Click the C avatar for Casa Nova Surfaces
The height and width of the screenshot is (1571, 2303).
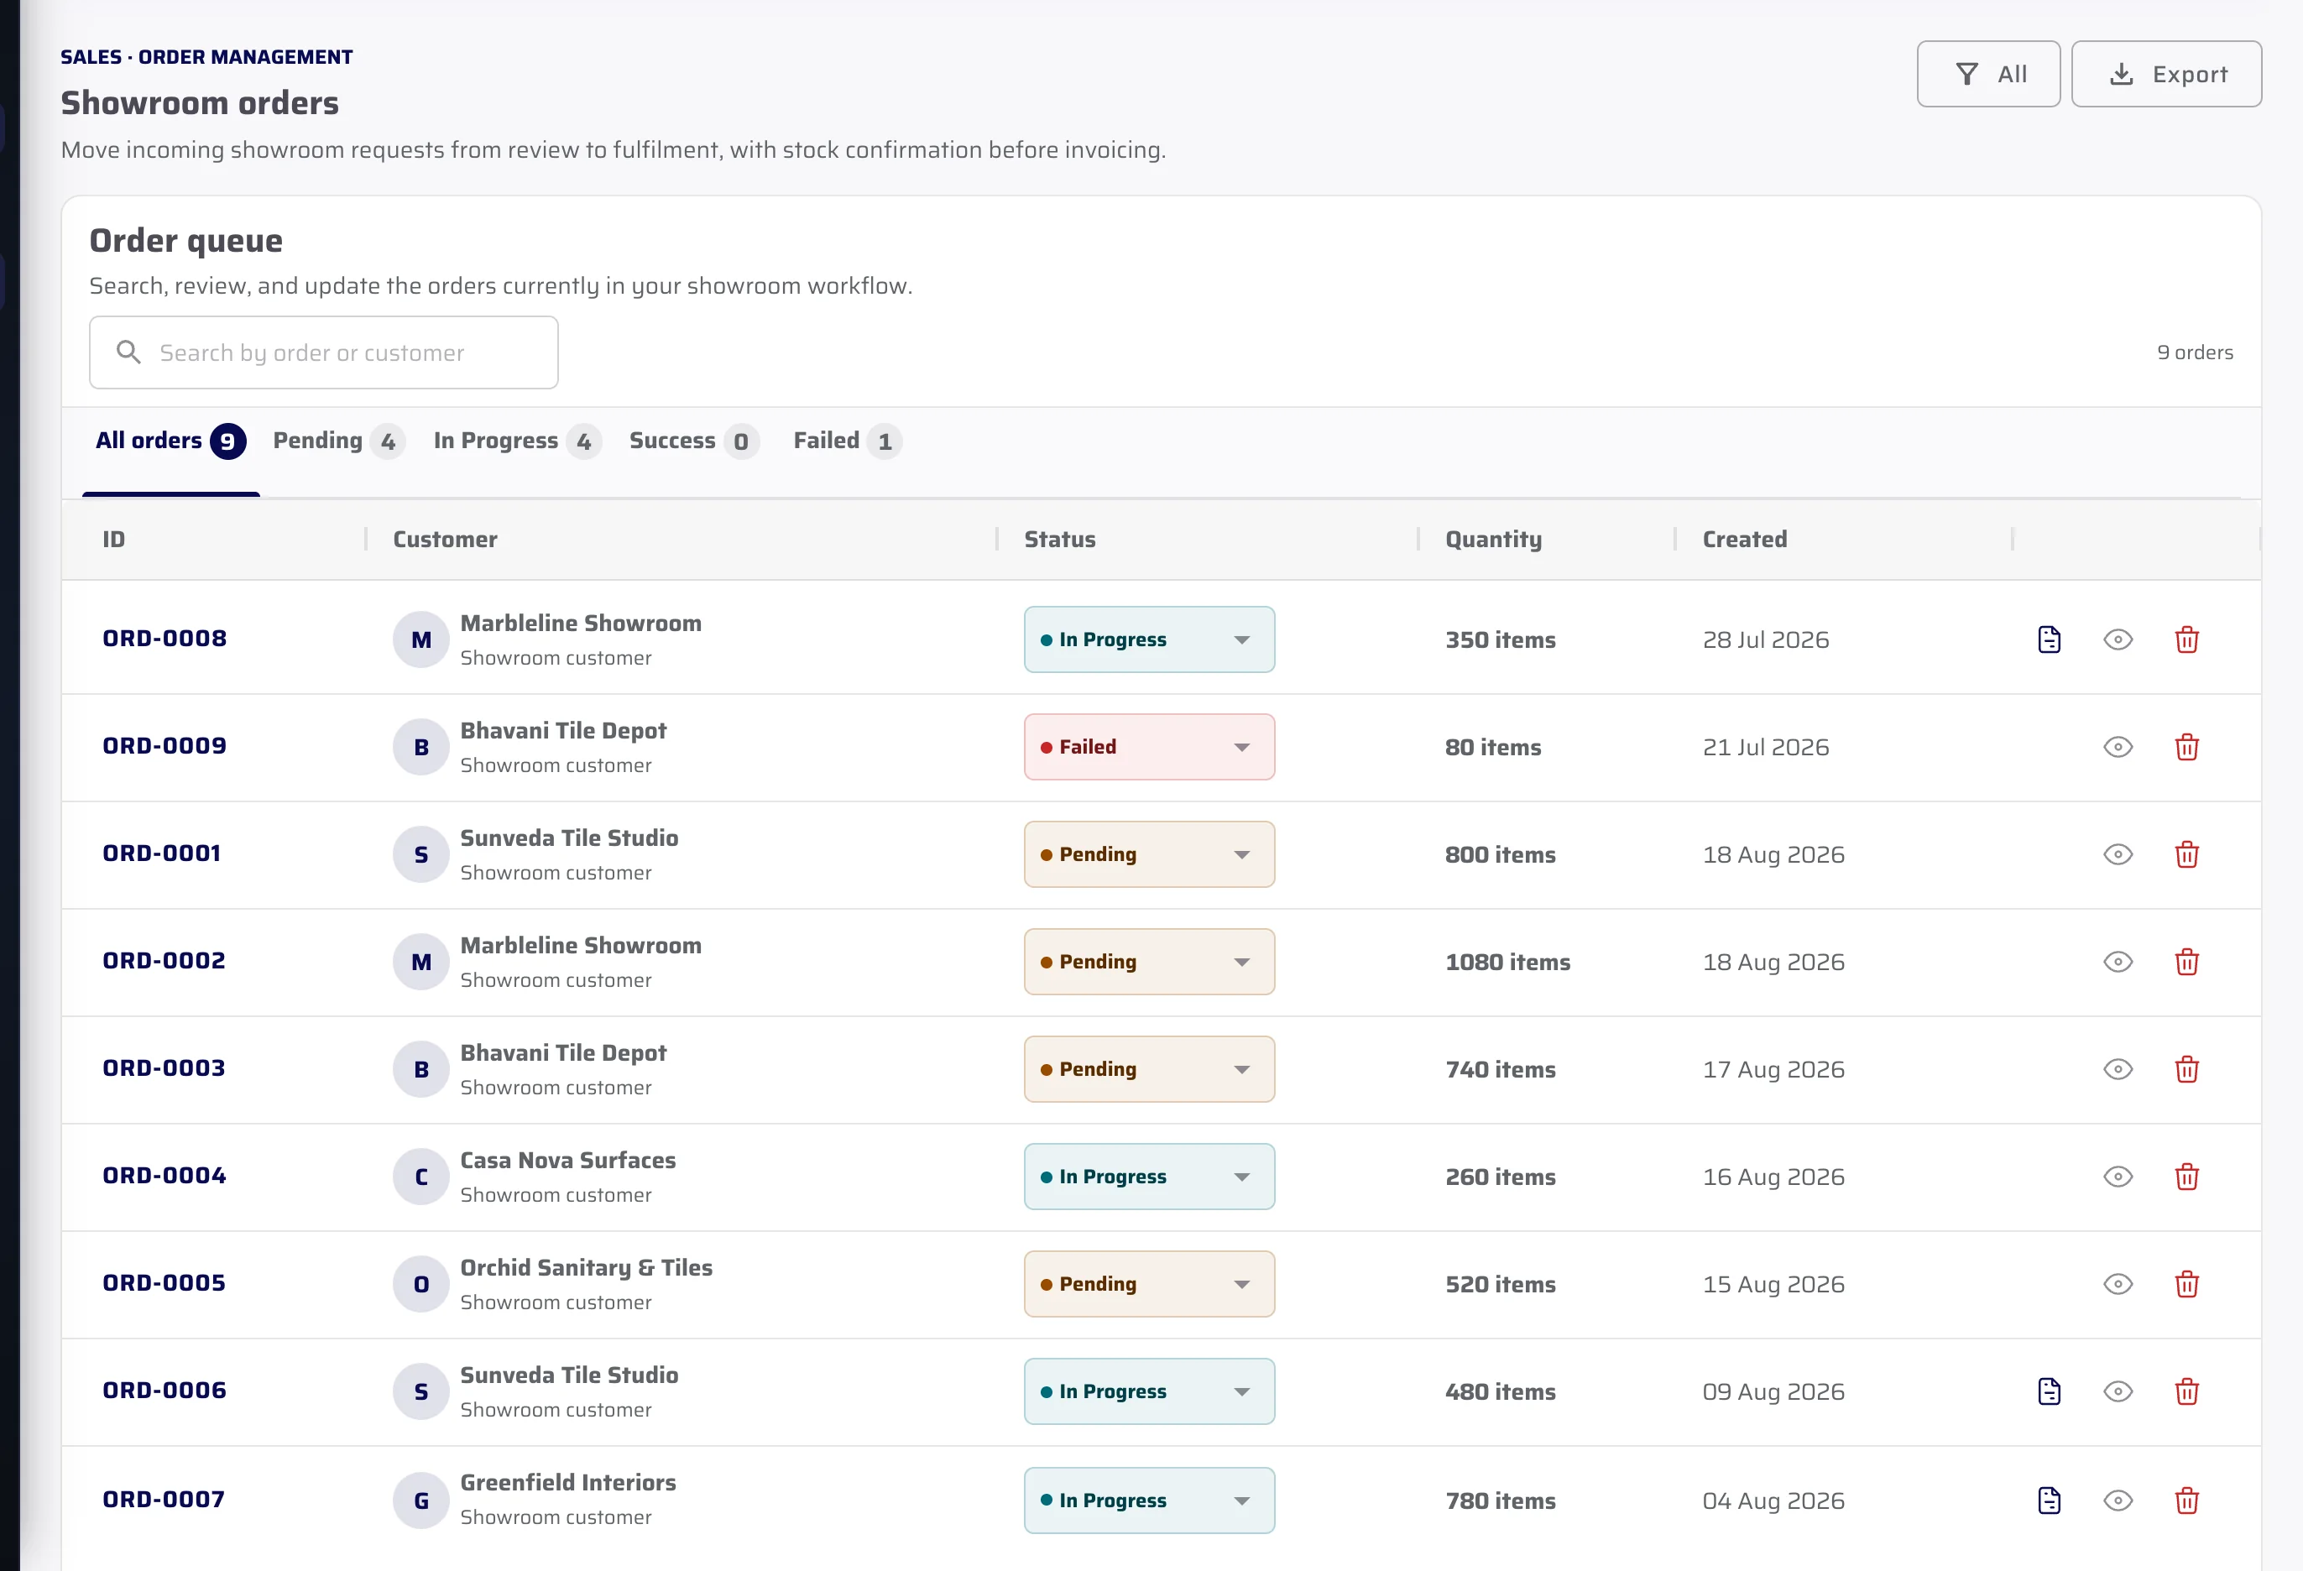pos(421,1177)
